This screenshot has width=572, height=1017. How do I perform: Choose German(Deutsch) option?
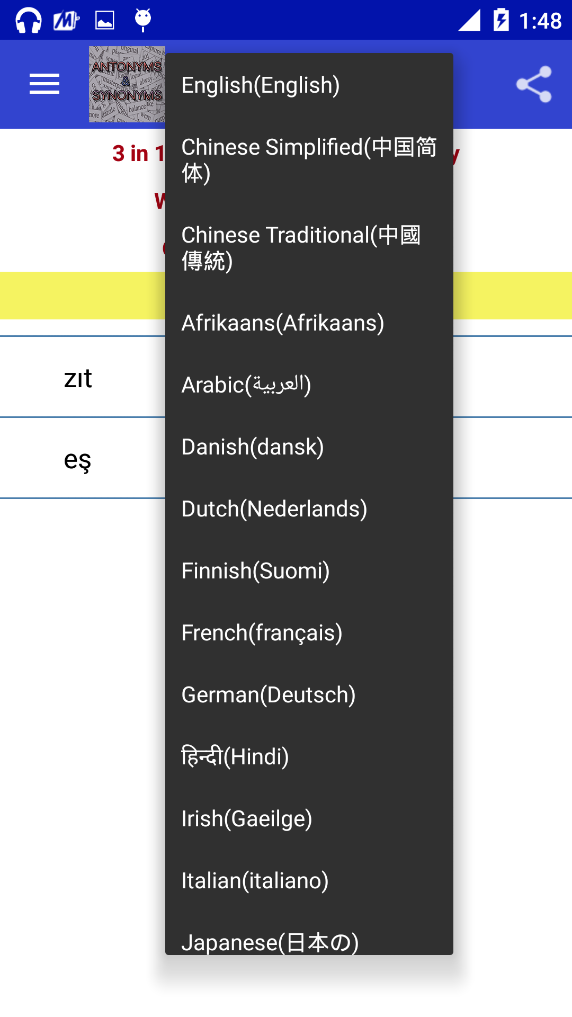(309, 694)
